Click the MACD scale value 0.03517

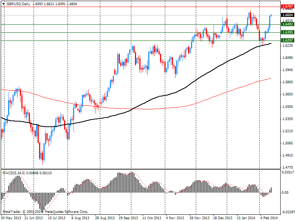click(287, 172)
